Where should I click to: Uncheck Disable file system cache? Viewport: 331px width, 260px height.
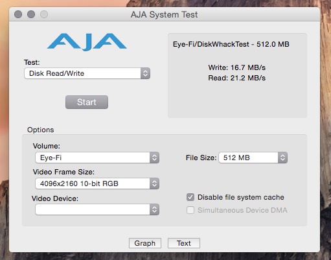click(x=190, y=197)
